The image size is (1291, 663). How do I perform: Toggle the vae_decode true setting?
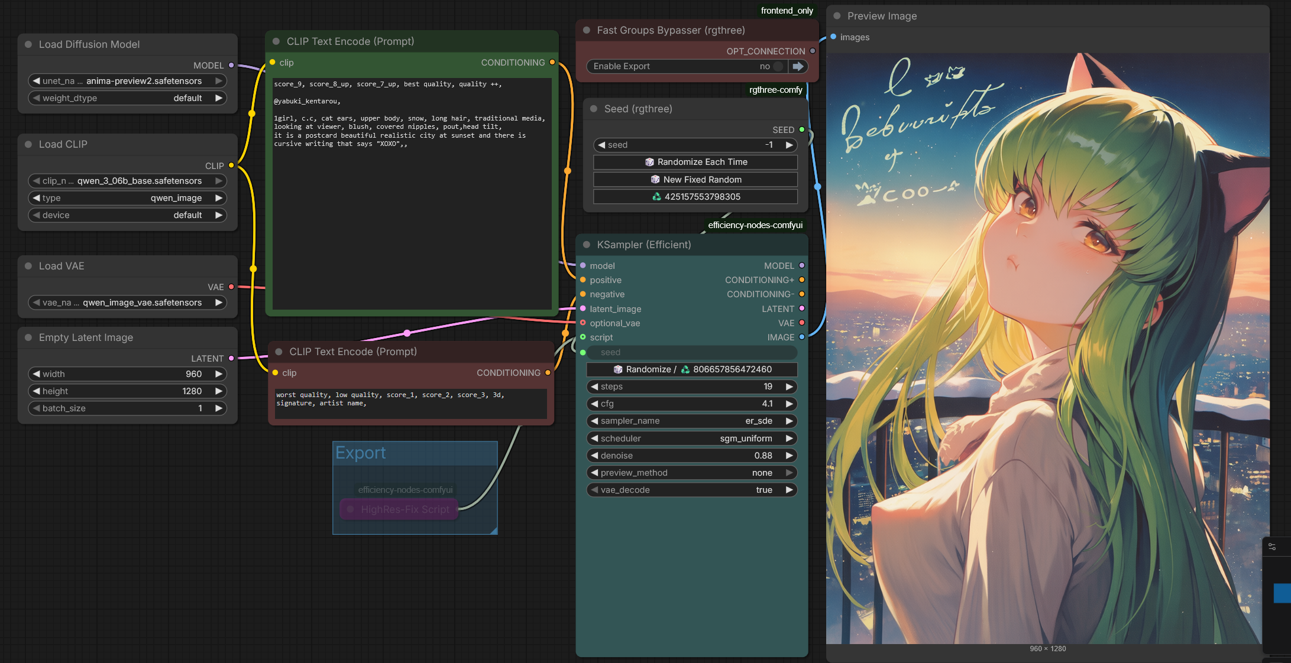pyautogui.click(x=692, y=490)
